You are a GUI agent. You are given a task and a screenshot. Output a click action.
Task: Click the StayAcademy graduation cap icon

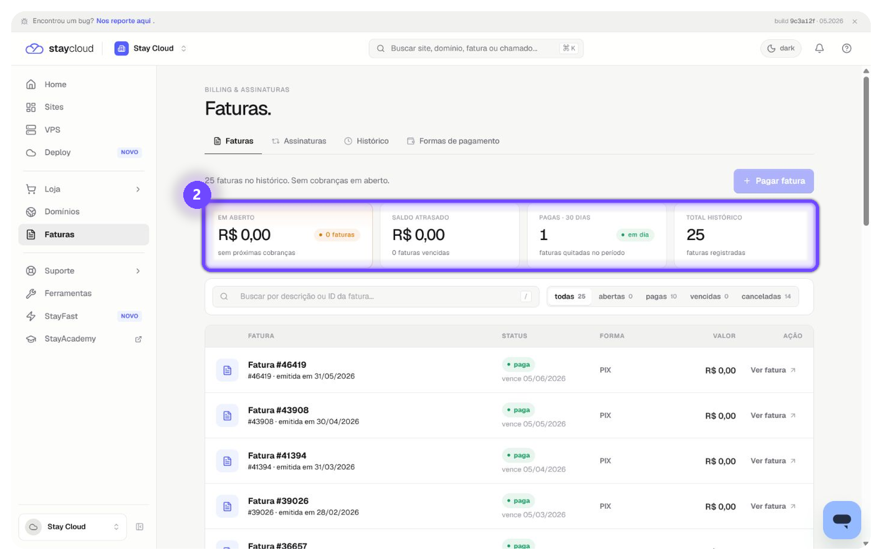tap(31, 339)
